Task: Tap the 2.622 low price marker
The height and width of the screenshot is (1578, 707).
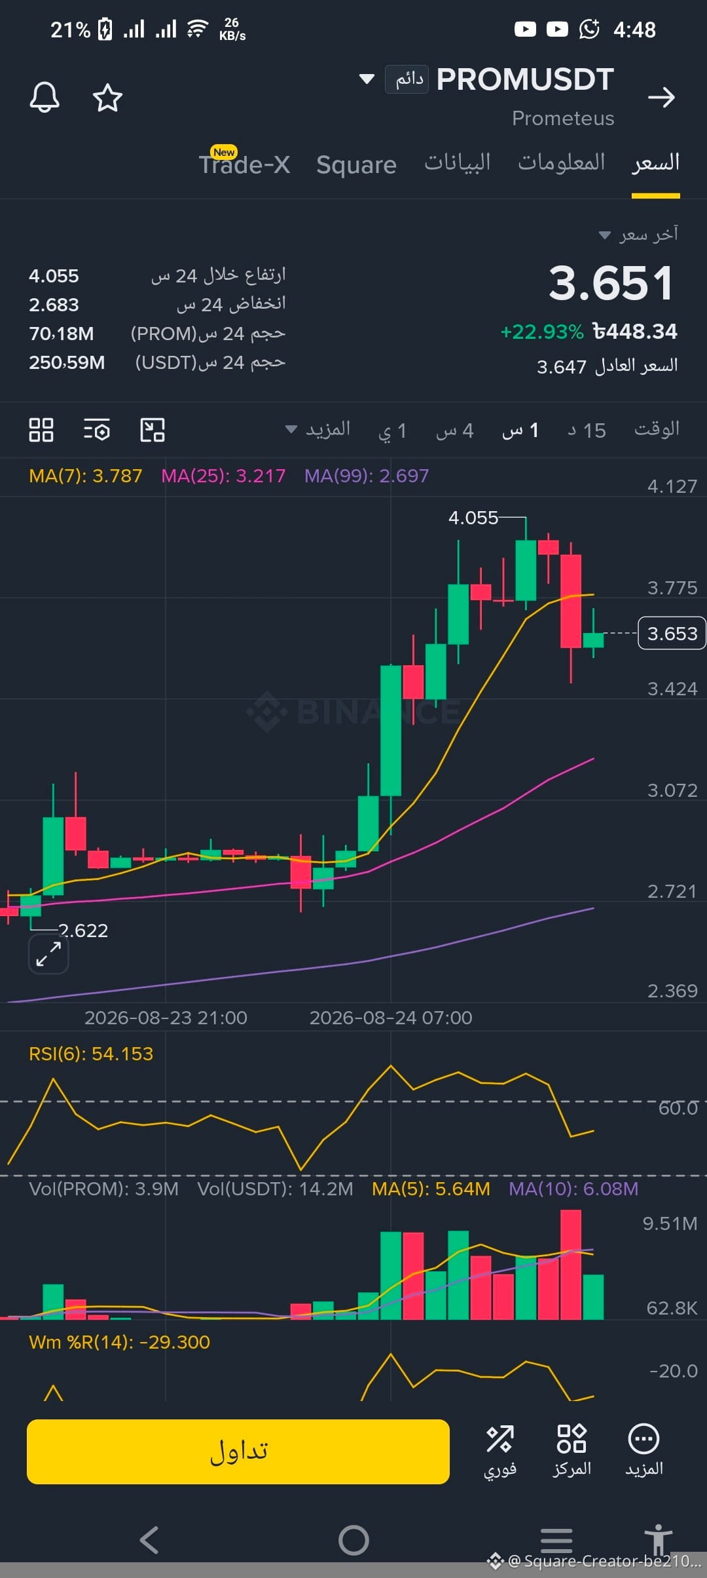Action: [83, 931]
